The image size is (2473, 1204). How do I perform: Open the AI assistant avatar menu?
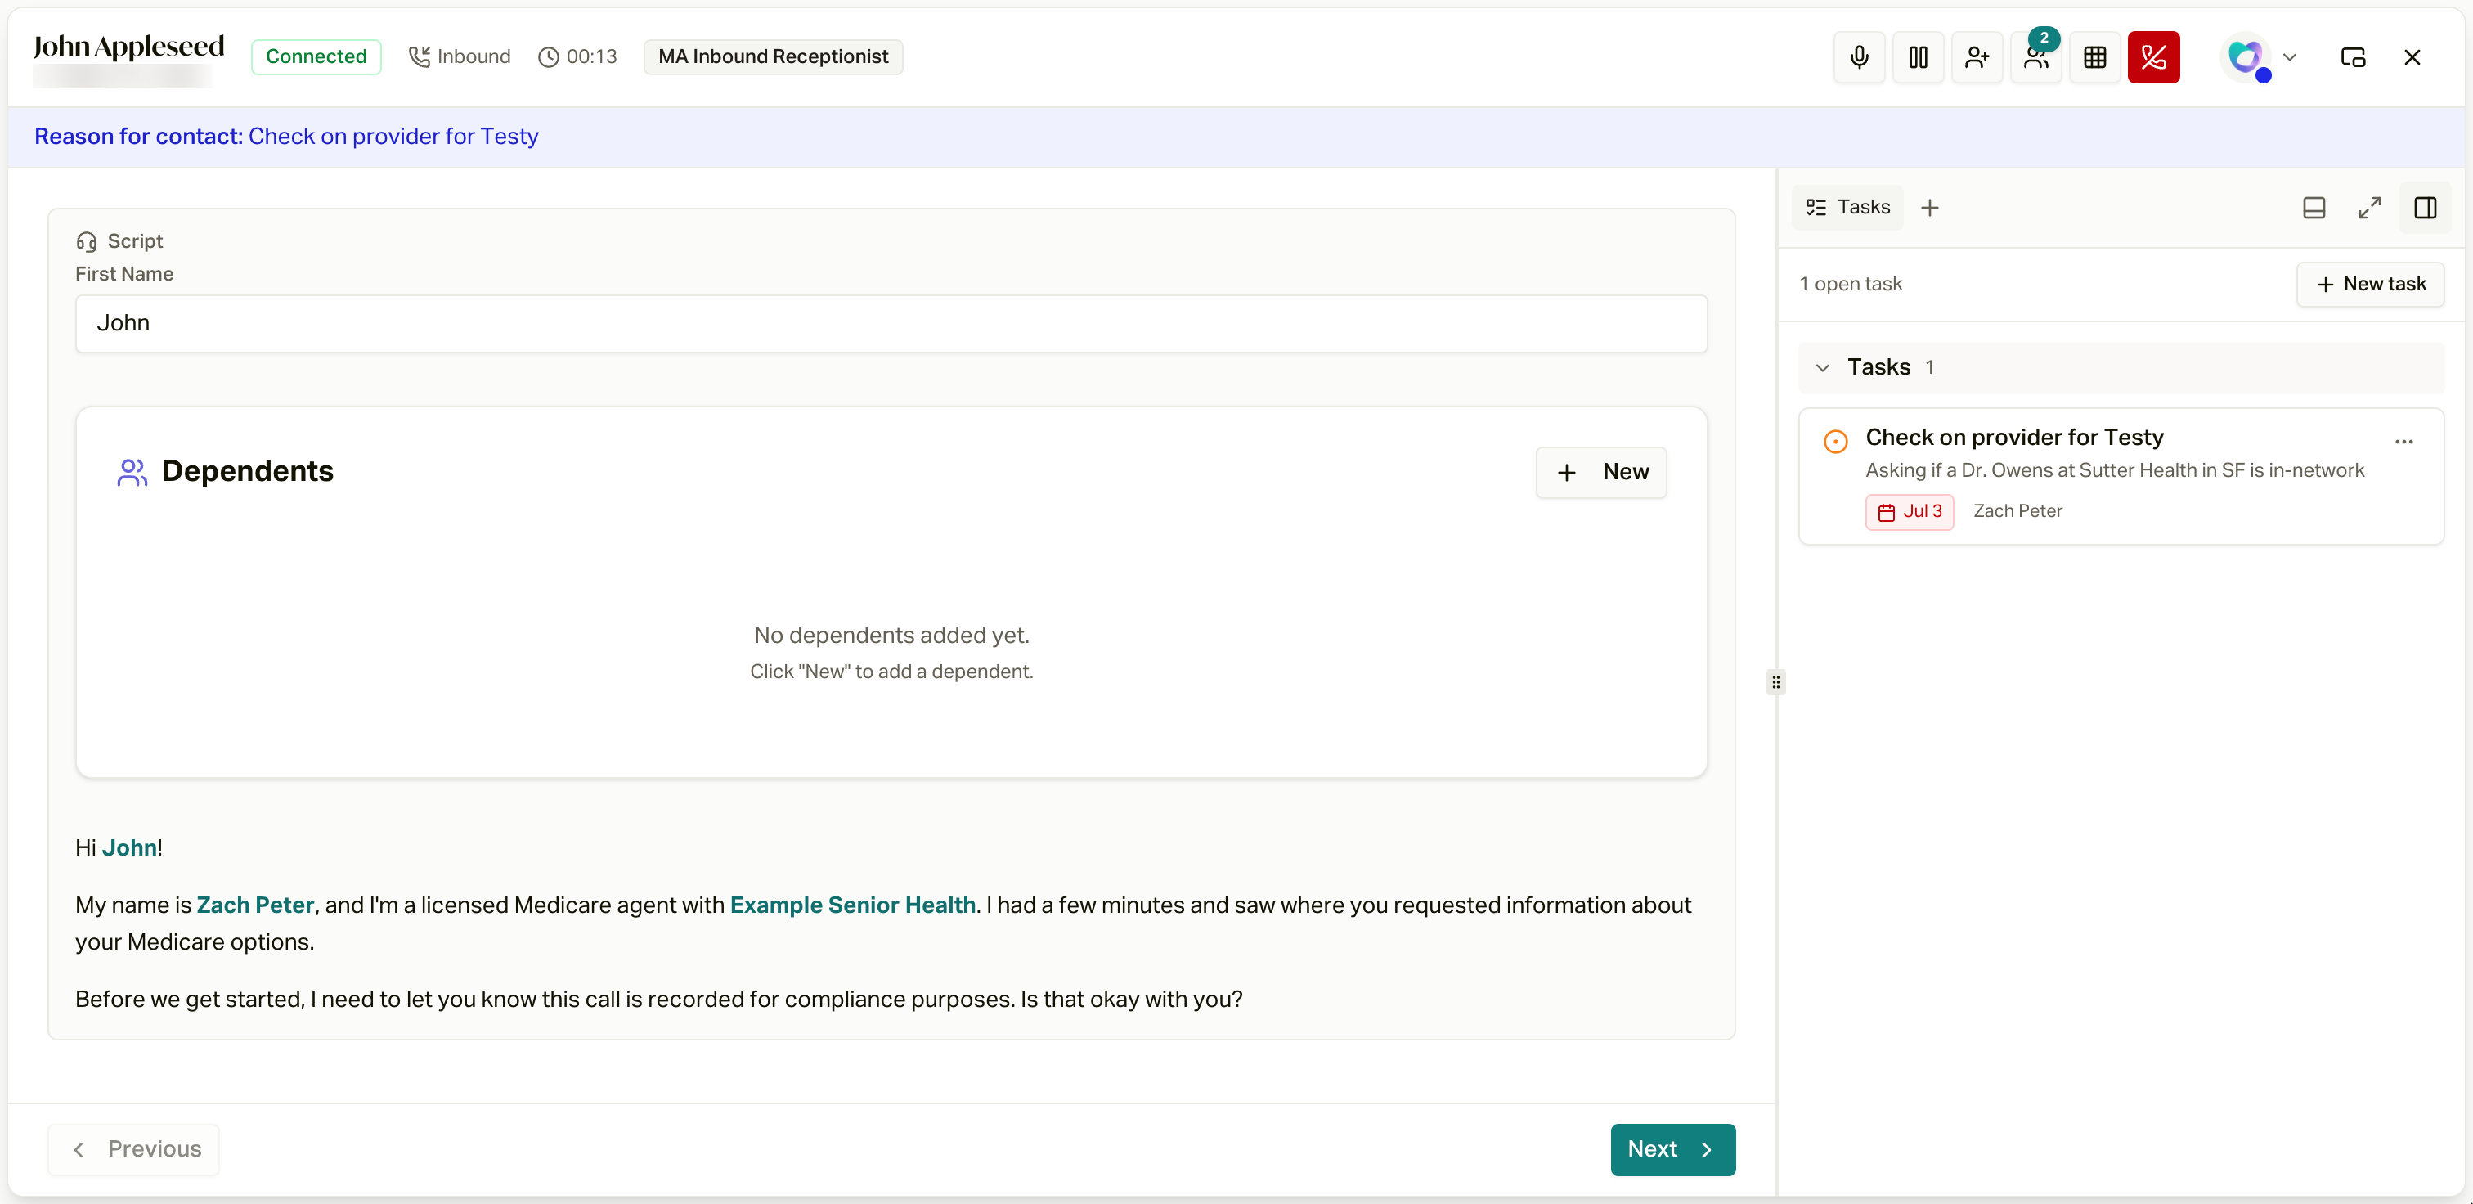pos(2246,57)
